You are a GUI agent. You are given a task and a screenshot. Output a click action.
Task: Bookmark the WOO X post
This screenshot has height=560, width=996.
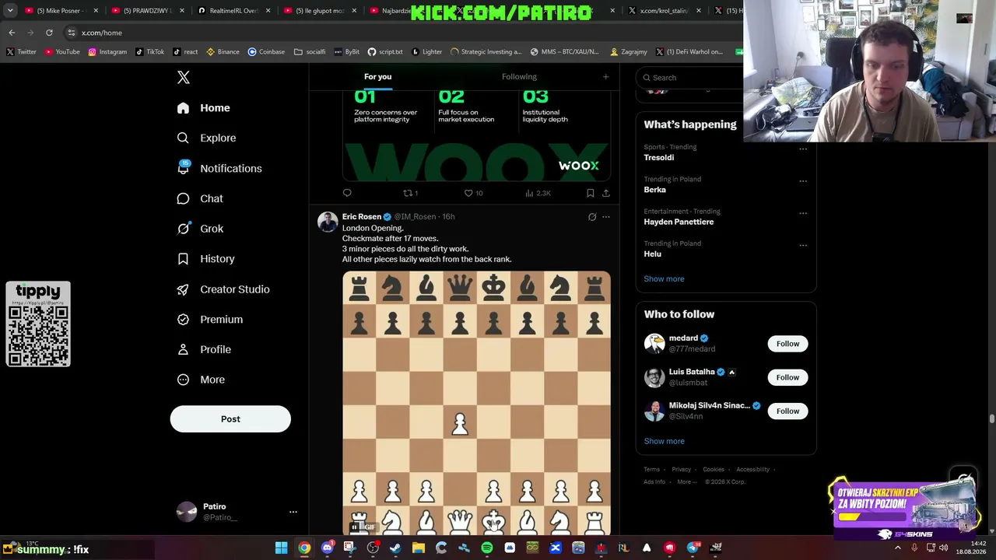(591, 193)
